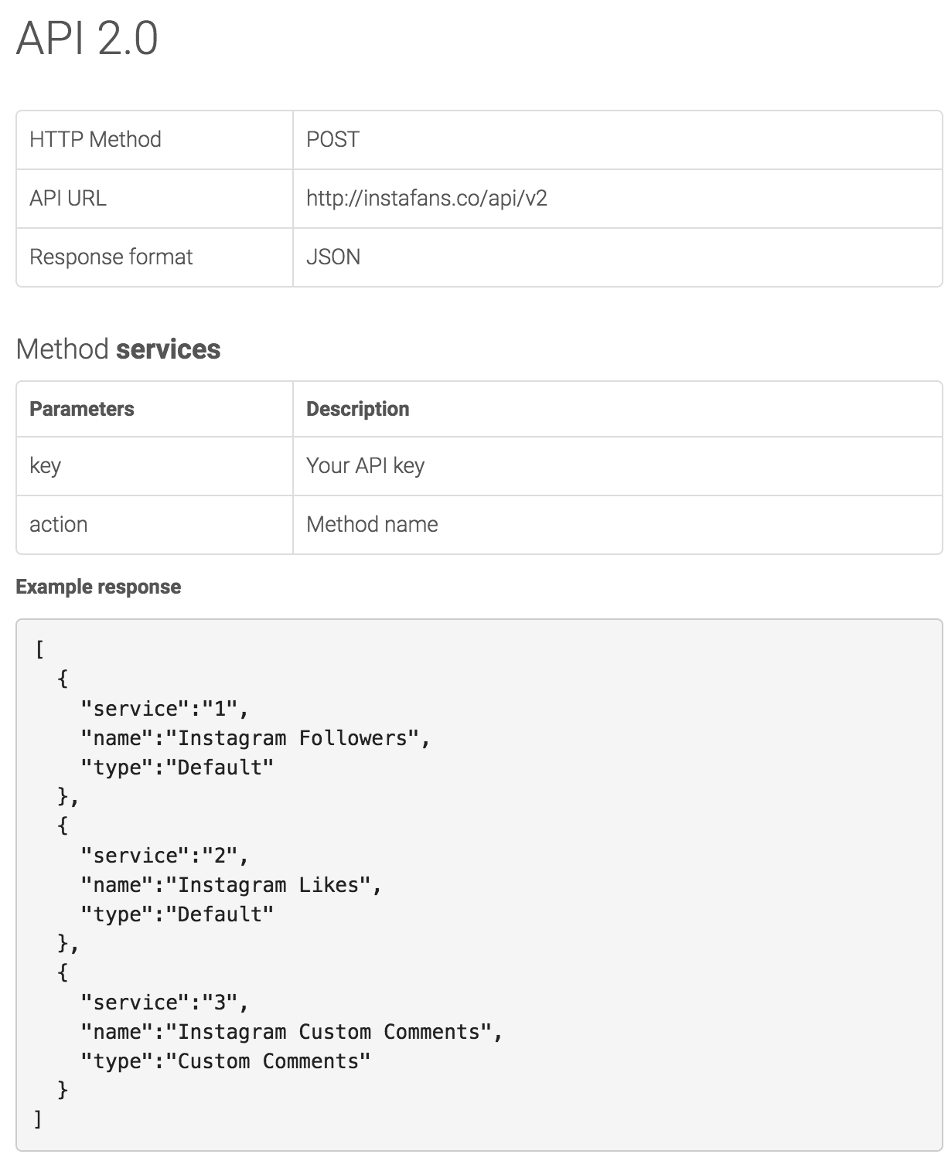Click the key parameter cell
This screenshot has height=1161, width=948.
45,466
